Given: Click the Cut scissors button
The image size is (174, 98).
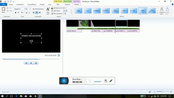Looking at the screenshot, I should click(9, 8).
